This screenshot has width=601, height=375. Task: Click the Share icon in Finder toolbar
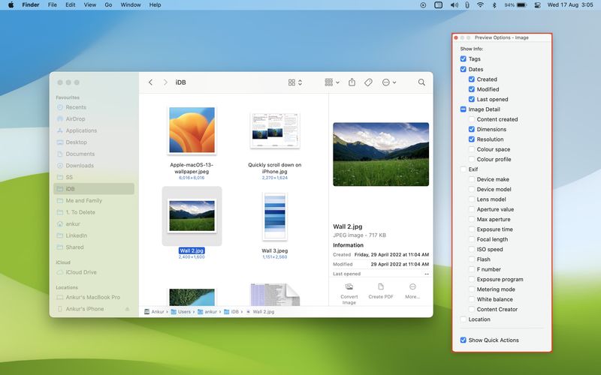[x=352, y=82]
